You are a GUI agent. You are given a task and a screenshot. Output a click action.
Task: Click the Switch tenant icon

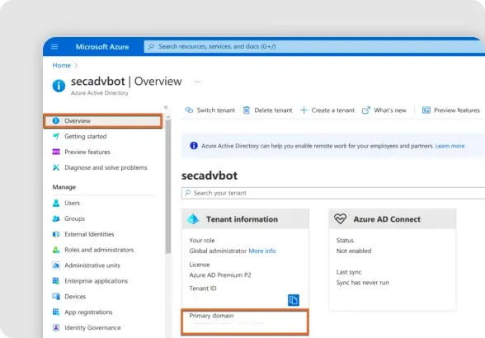[189, 110]
